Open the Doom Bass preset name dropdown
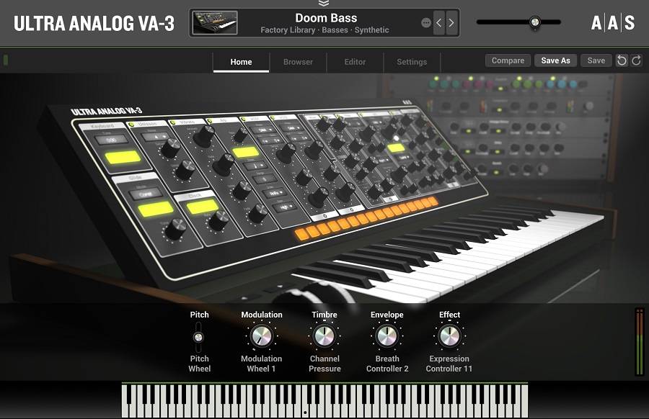The height and width of the screenshot is (419, 649). (x=326, y=18)
